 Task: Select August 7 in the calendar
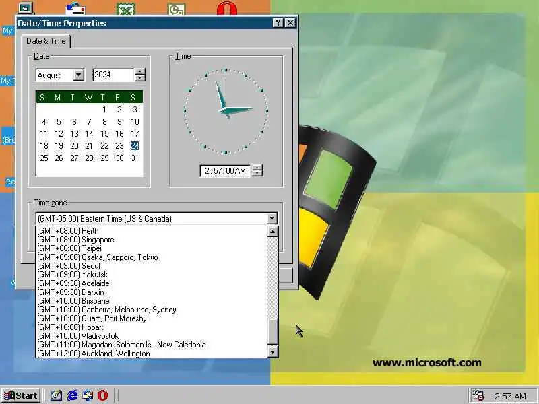[x=89, y=122]
